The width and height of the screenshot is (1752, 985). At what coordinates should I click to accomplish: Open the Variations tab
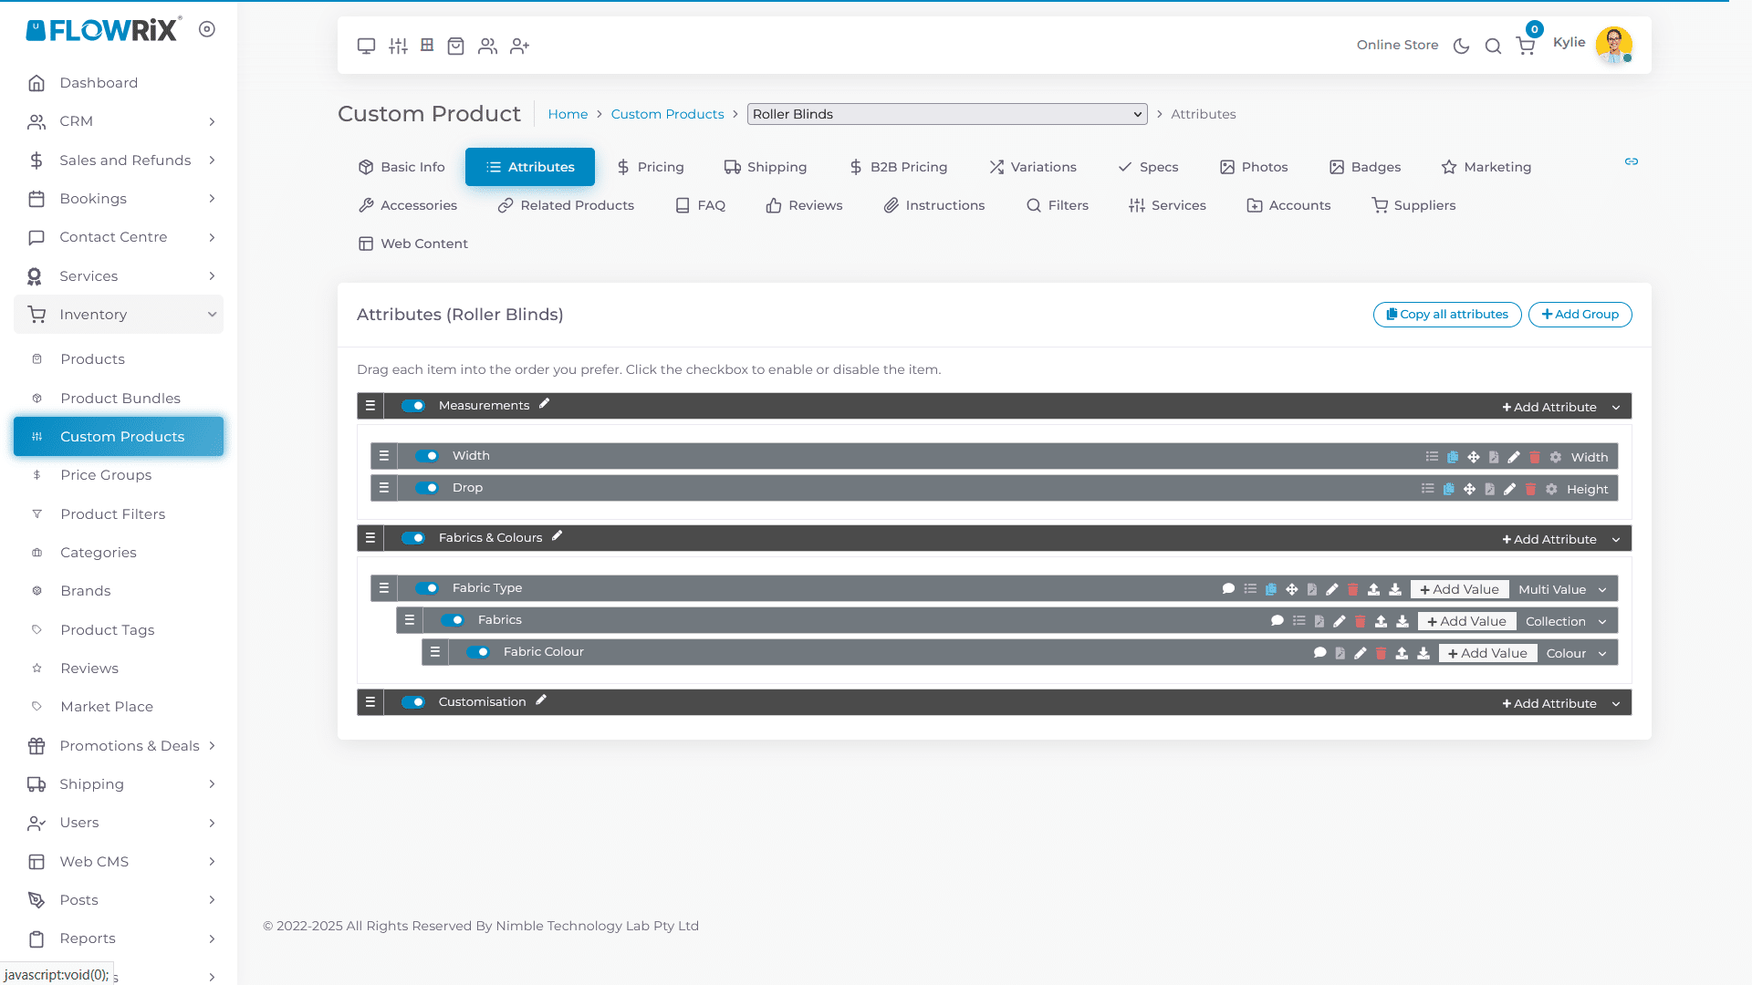click(1033, 167)
